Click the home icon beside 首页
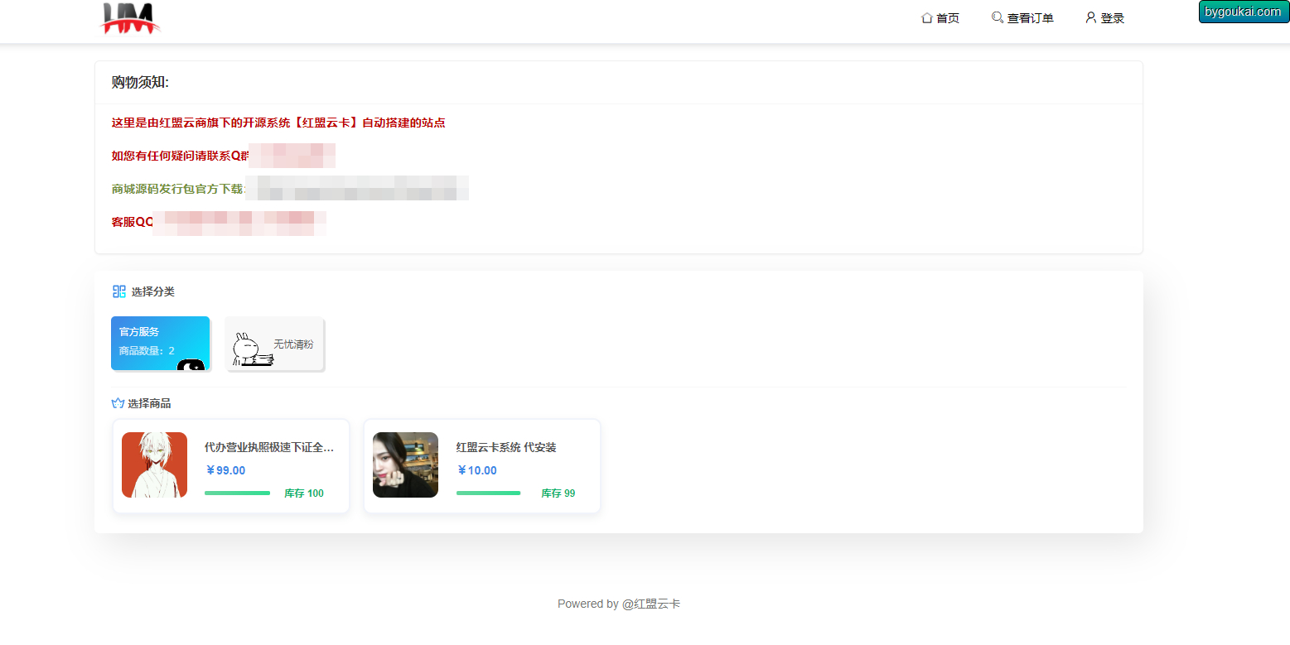Screen dimensions: 1290x645 pos(927,17)
